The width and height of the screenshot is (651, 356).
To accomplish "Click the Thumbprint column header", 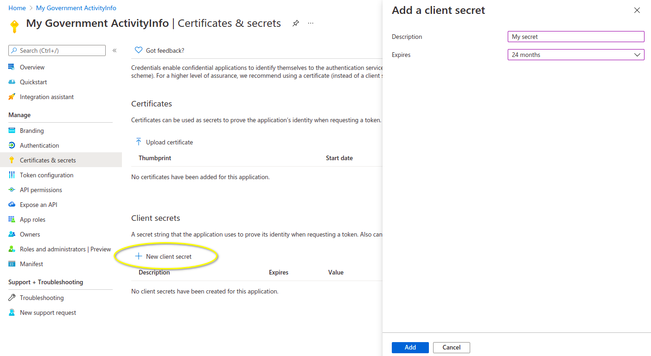I will click(155, 158).
